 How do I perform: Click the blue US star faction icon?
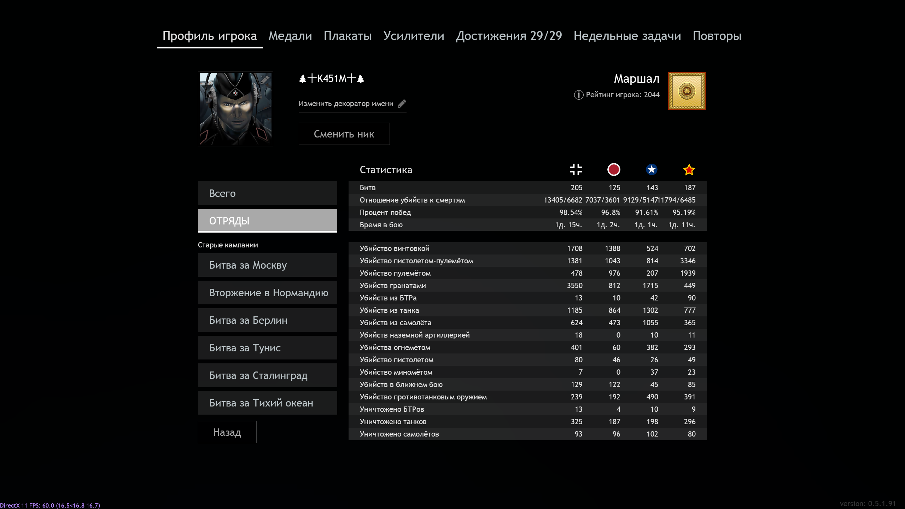click(x=652, y=170)
